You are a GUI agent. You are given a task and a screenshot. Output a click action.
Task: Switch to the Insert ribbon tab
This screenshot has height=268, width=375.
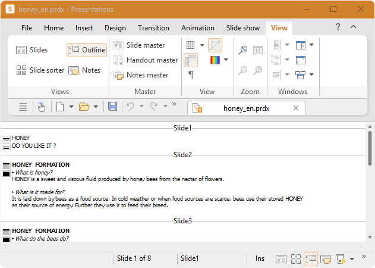coord(84,28)
